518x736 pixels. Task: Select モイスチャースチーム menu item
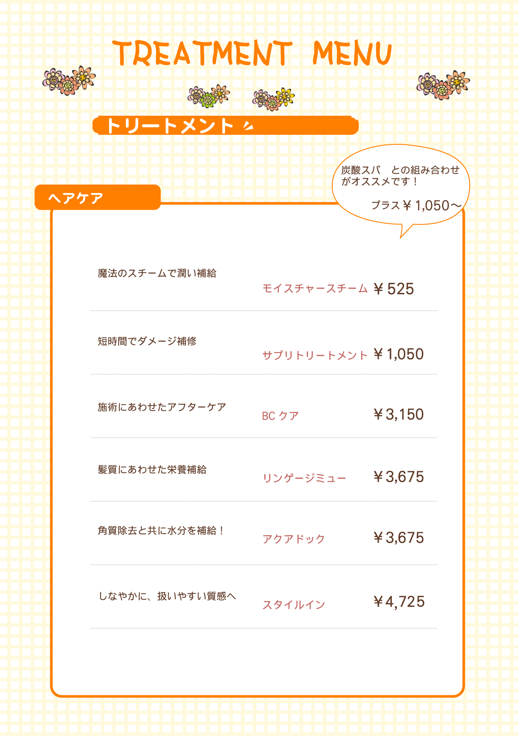coord(315,288)
